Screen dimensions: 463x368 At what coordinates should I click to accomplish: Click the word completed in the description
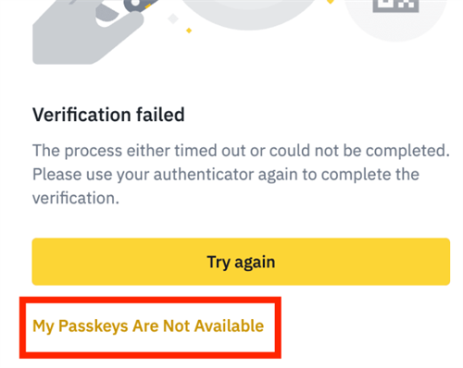407,151
